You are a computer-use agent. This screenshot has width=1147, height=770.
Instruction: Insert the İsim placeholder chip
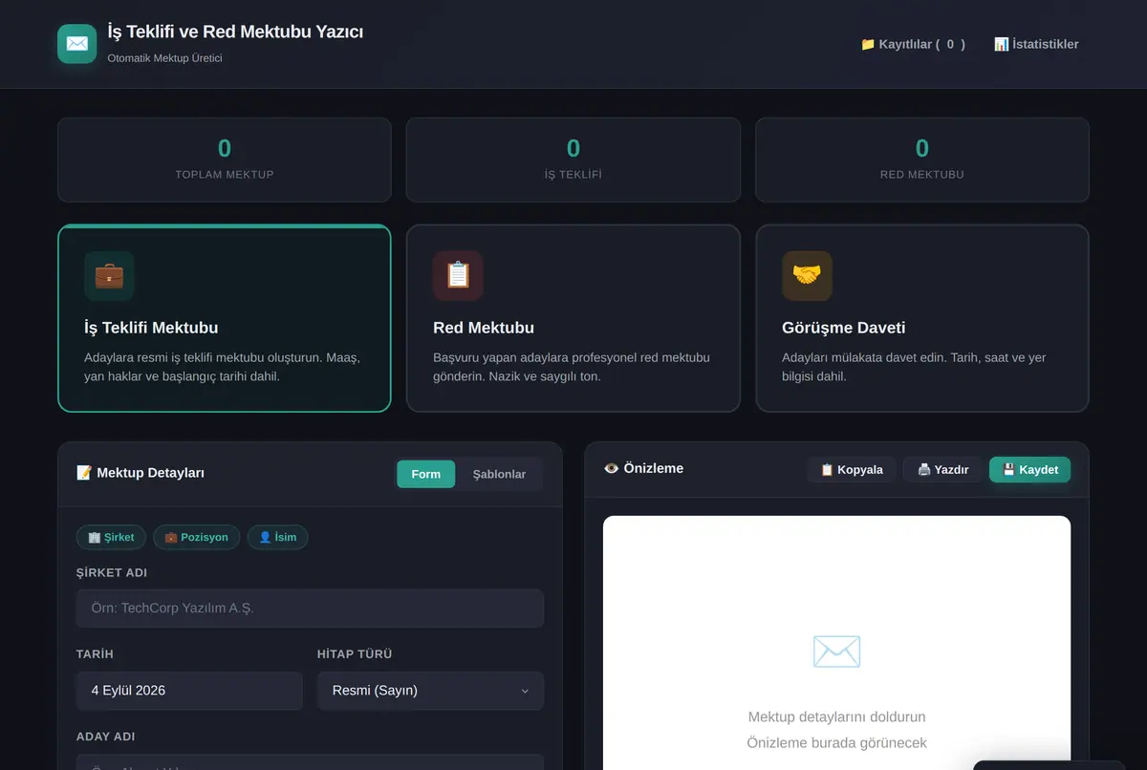pos(277,537)
